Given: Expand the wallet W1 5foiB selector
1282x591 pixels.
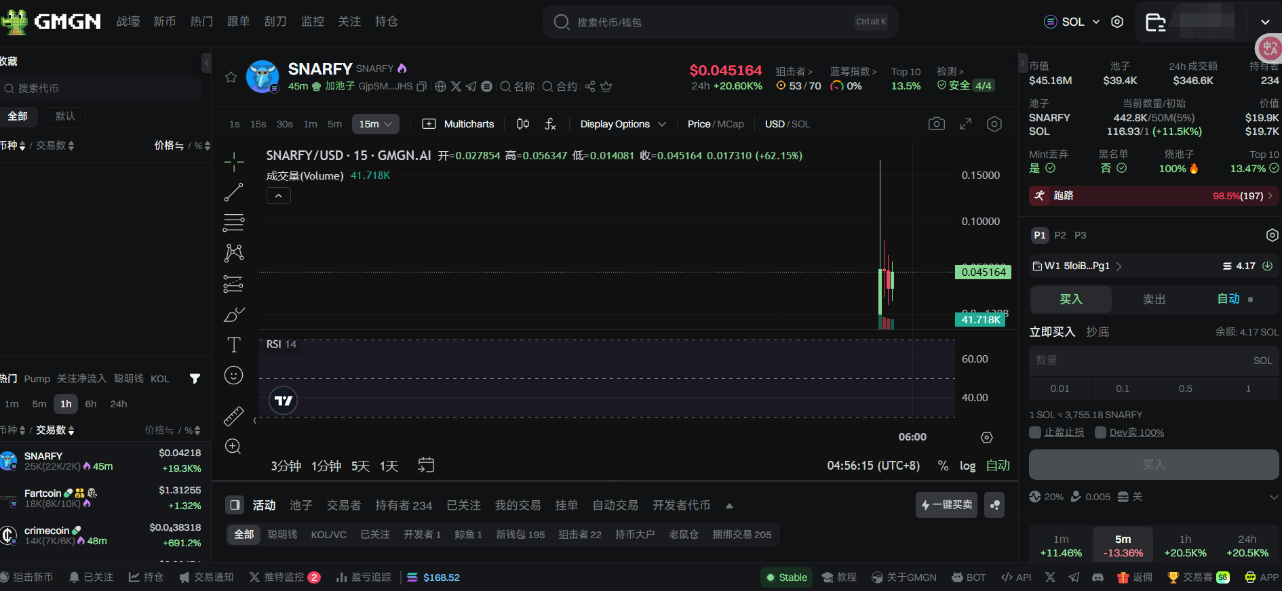Looking at the screenshot, I should (x=1077, y=266).
